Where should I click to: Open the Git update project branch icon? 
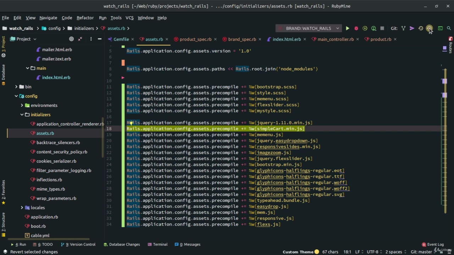[403, 28]
